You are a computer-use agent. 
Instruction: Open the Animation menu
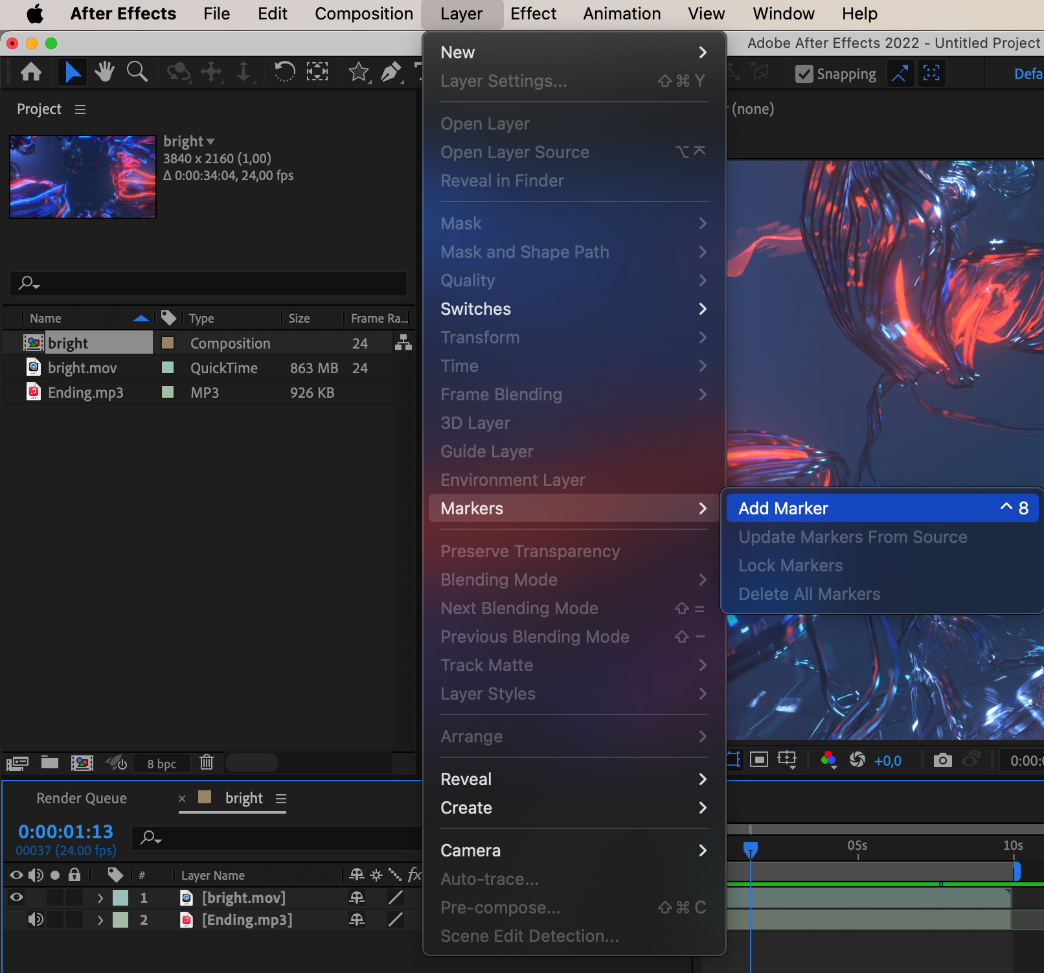622,14
